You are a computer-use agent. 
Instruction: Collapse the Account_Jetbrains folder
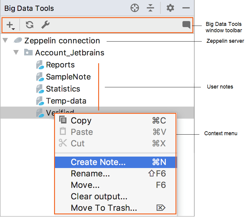click(x=16, y=53)
